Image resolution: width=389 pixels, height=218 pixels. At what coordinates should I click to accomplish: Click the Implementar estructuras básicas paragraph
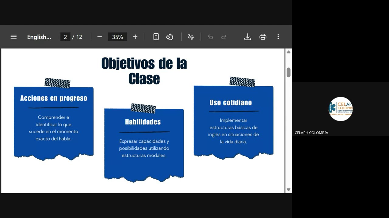[233, 131]
